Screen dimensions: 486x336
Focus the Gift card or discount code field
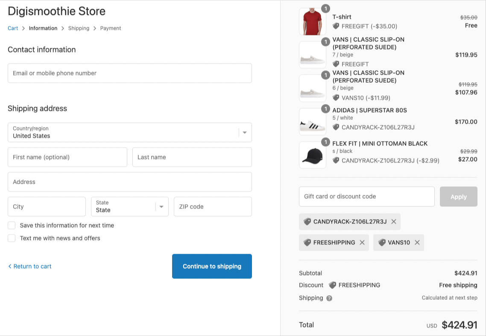click(x=367, y=197)
